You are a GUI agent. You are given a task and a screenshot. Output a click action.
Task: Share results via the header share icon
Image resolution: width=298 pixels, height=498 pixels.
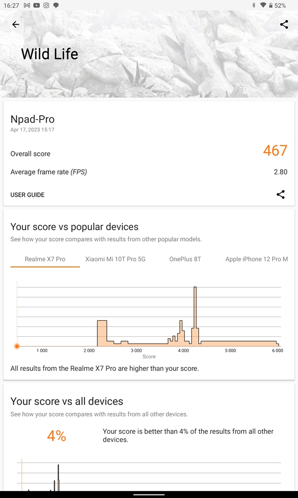[284, 24]
